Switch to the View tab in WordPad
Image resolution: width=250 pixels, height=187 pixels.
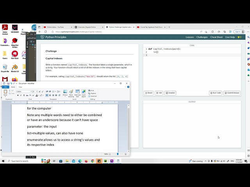click(x=20, y=87)
